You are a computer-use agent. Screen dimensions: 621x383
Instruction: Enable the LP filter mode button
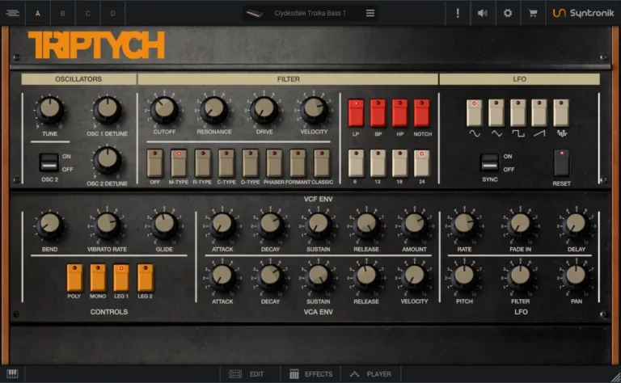(356, 113)
